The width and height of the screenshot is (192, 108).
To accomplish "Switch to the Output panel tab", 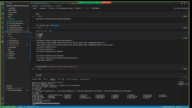I will (x=45, y=79).
